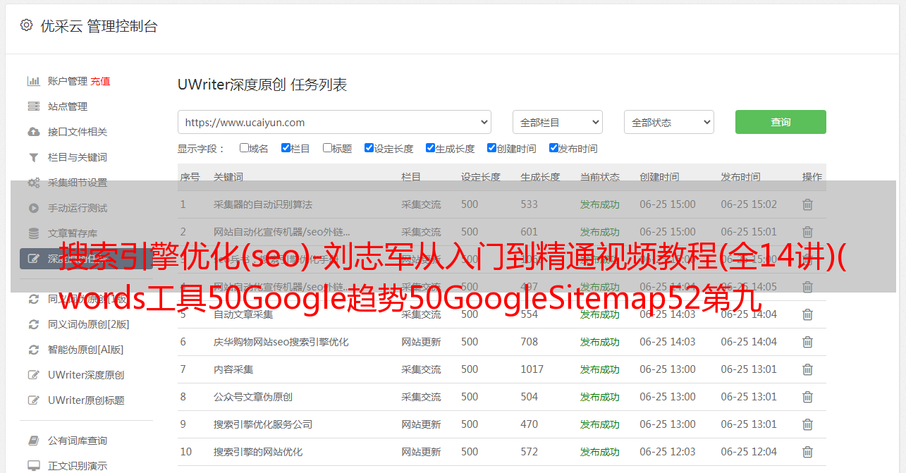
Task: Enable the 标题 display field checkbox
Action: pos(327,148)
